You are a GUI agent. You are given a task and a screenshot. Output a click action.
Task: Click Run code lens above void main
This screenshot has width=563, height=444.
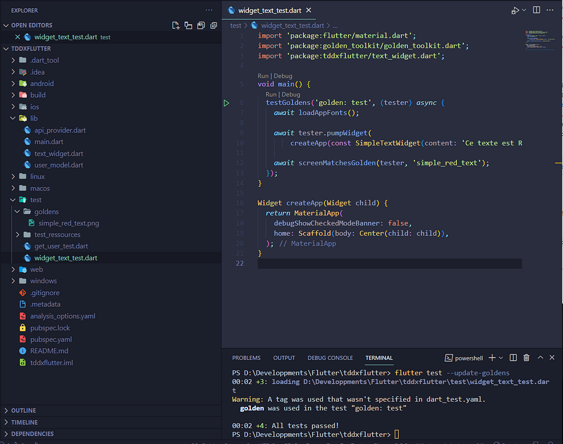click(263, 76)
